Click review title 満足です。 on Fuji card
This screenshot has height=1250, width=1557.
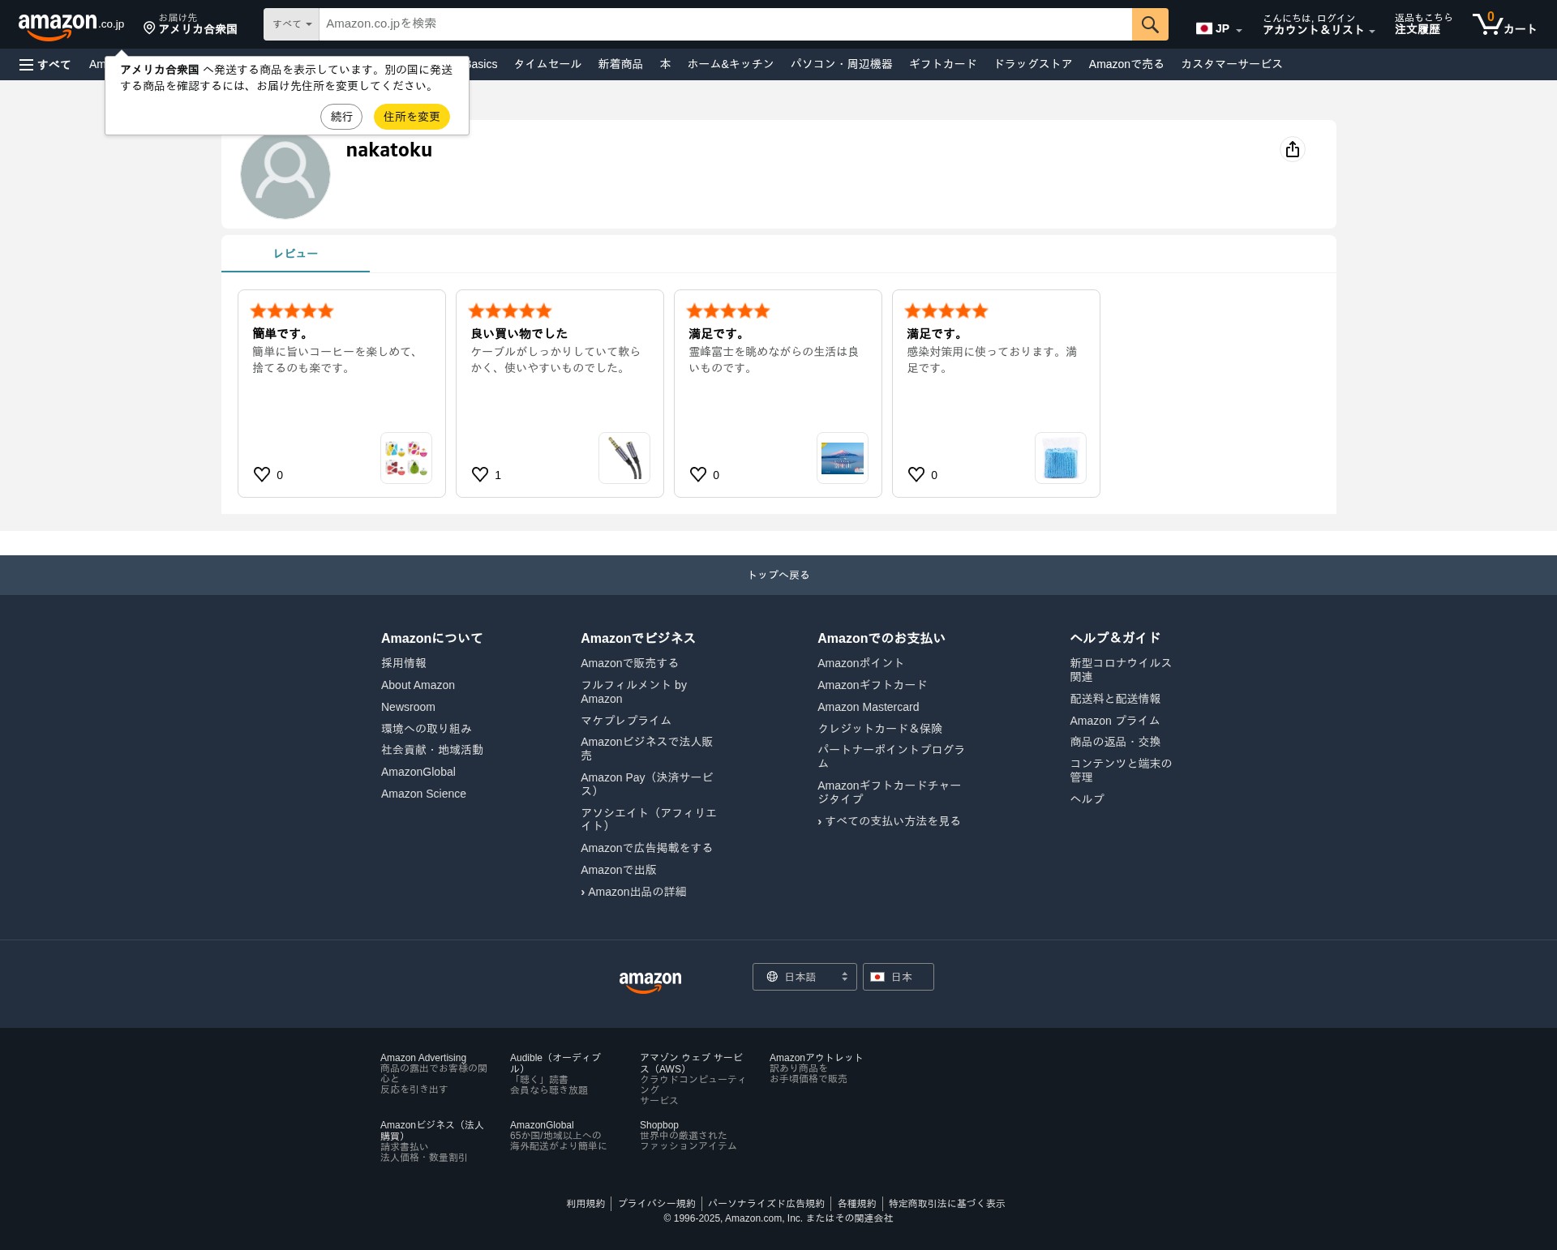(x=717, y=333)
